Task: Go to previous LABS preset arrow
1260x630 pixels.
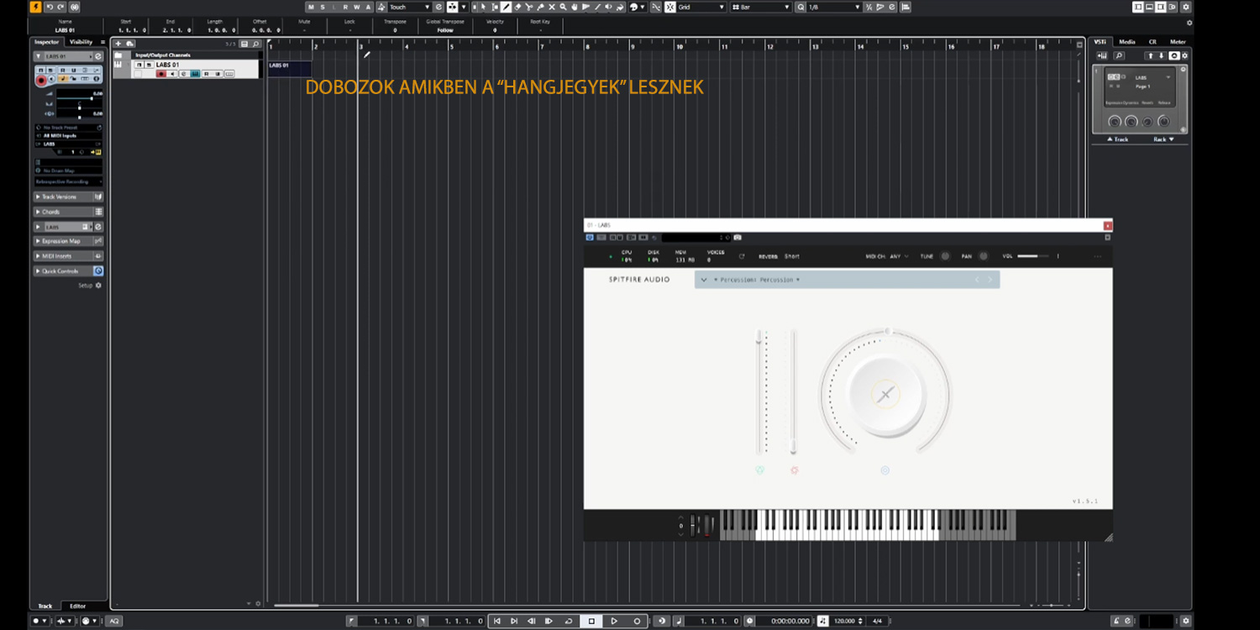Action: [977, 280]
